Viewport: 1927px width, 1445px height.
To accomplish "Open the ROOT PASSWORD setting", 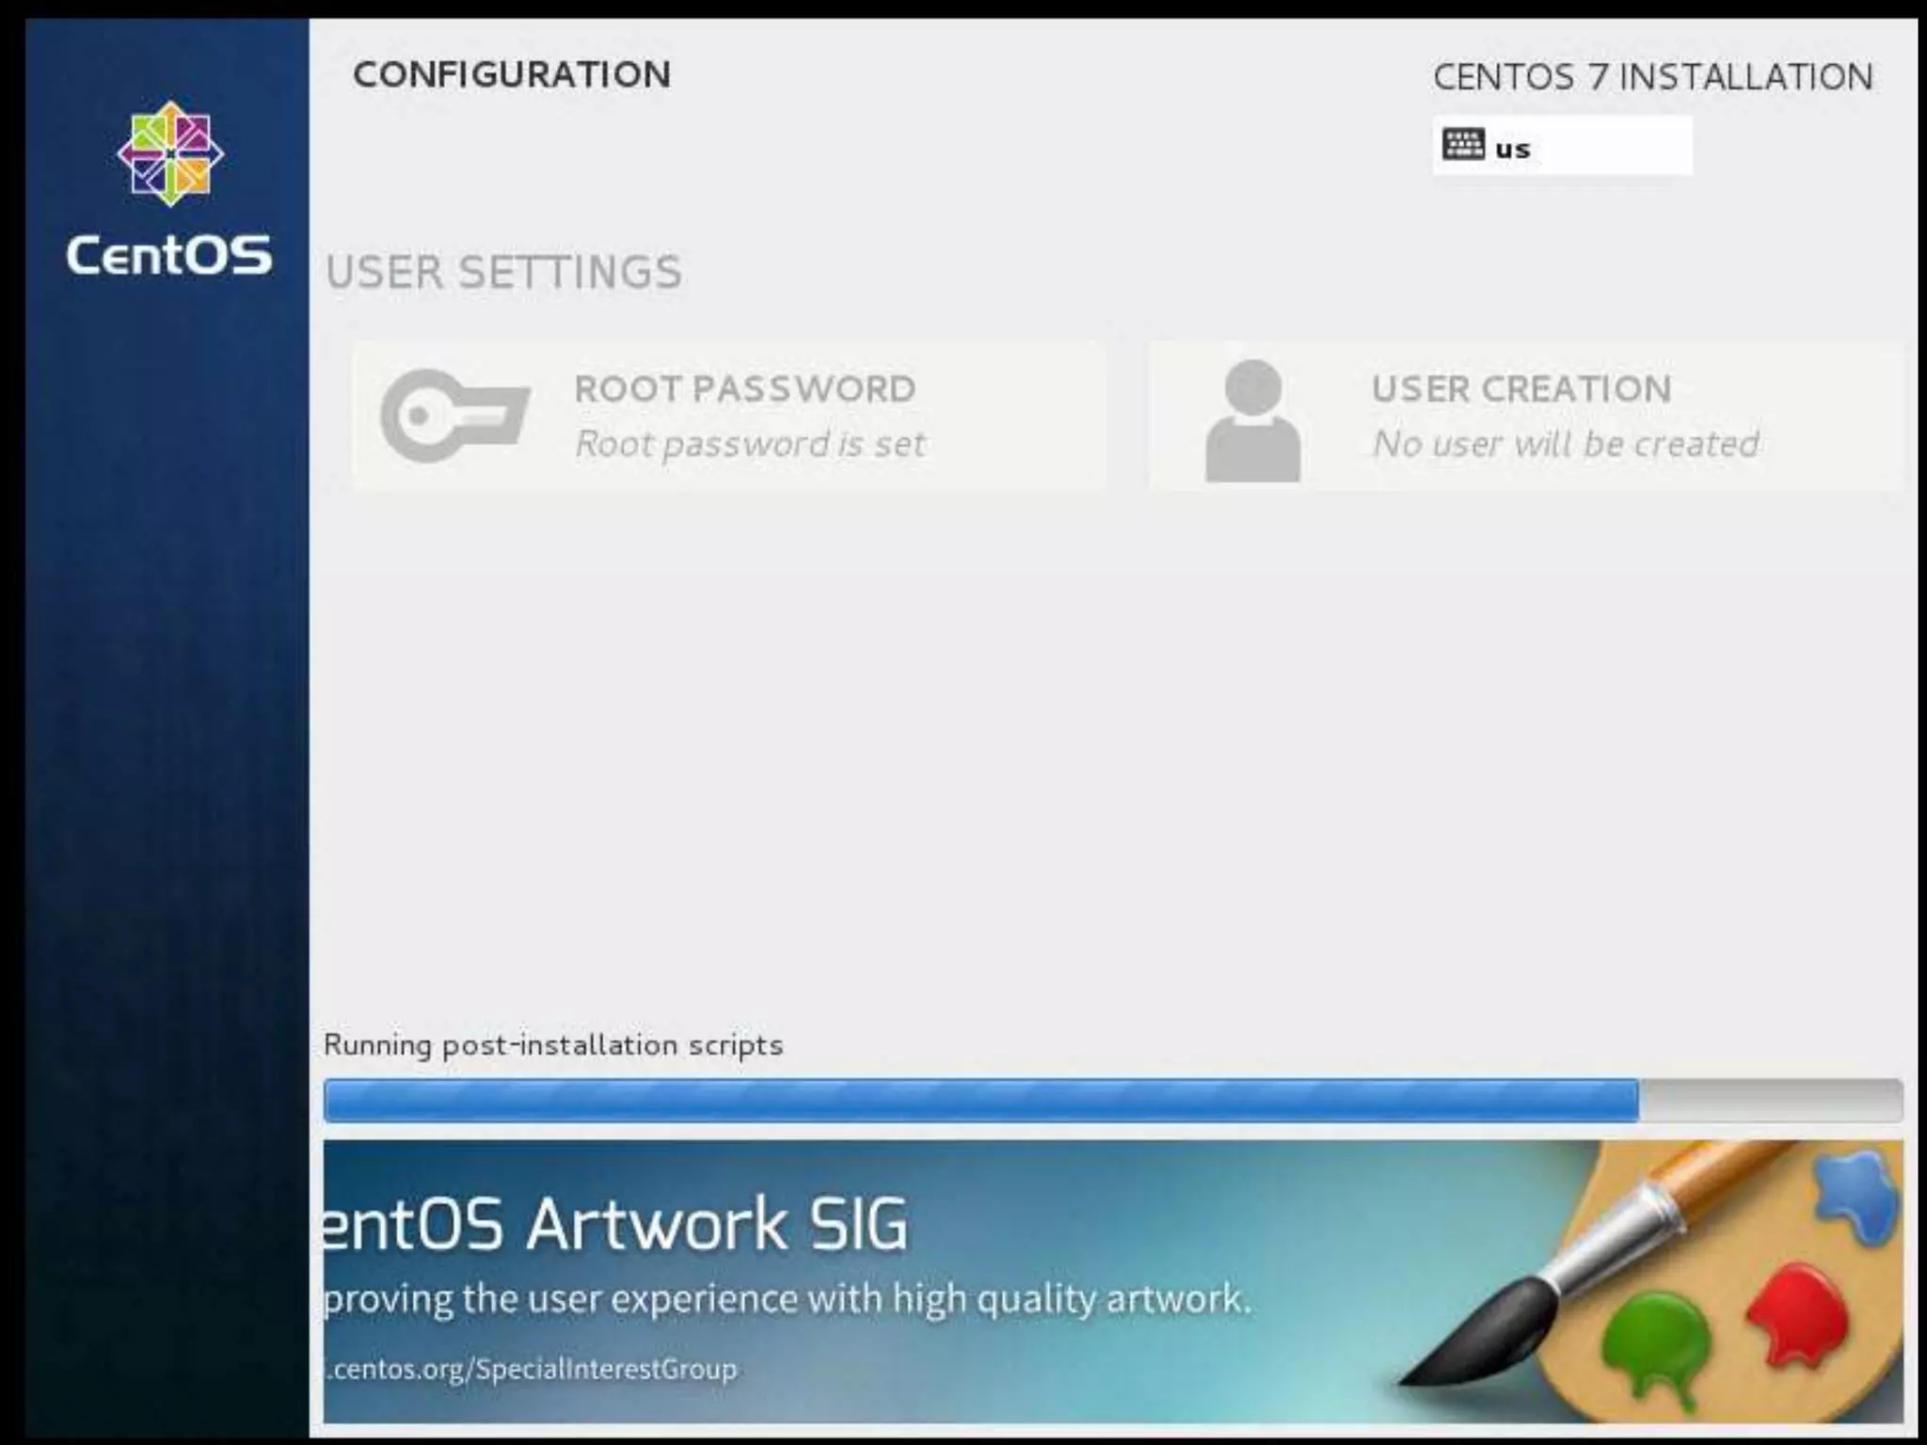I will point(743,389).
